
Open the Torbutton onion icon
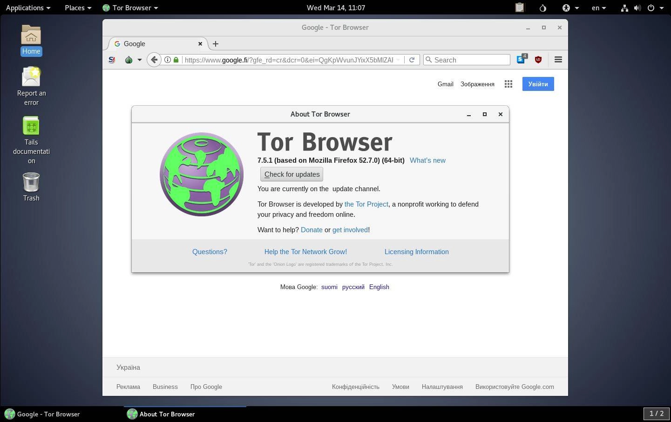click(129, 60)
